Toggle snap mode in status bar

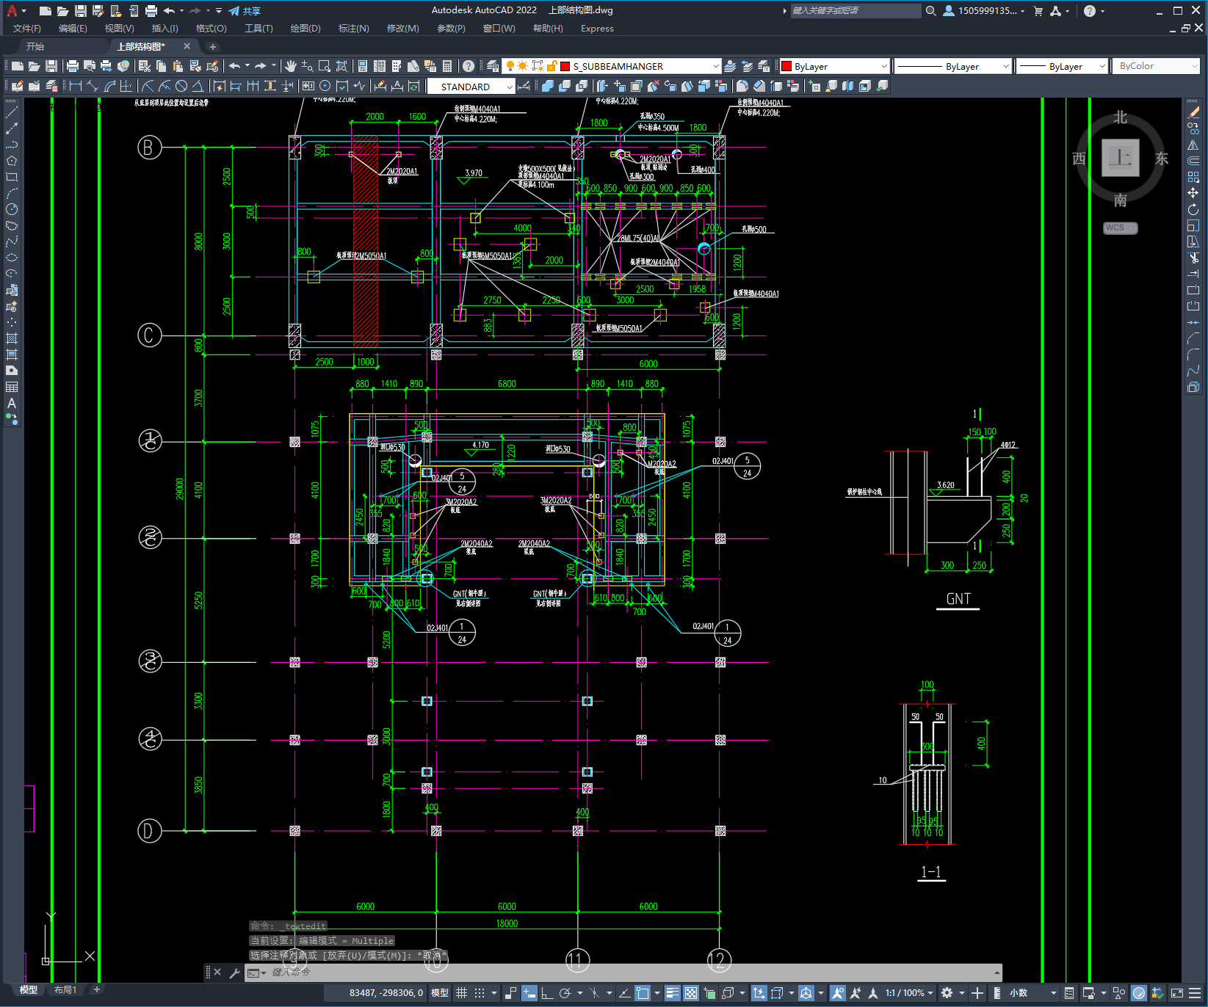[480, 993]
